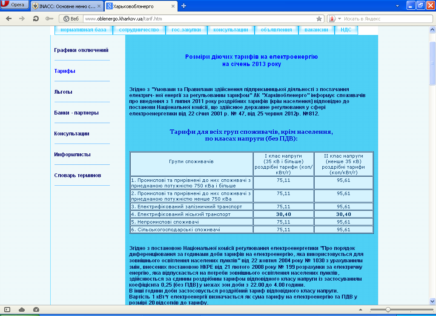Click the scrollbar up arrow
The height and width of the screenshot is (316, 436).
tap(433, 29)
